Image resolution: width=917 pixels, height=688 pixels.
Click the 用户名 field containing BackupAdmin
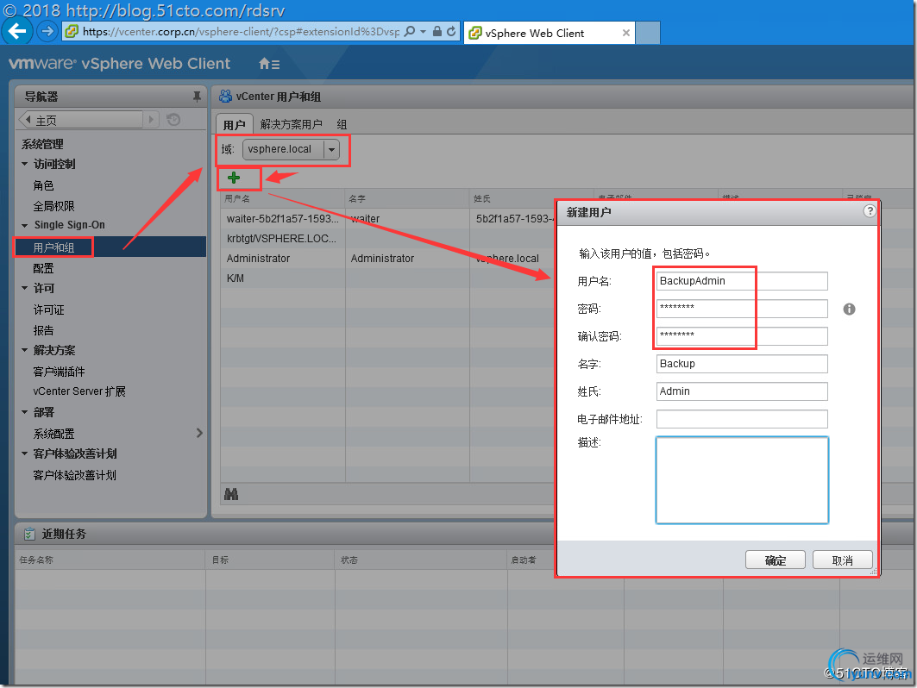click(742, 280)
